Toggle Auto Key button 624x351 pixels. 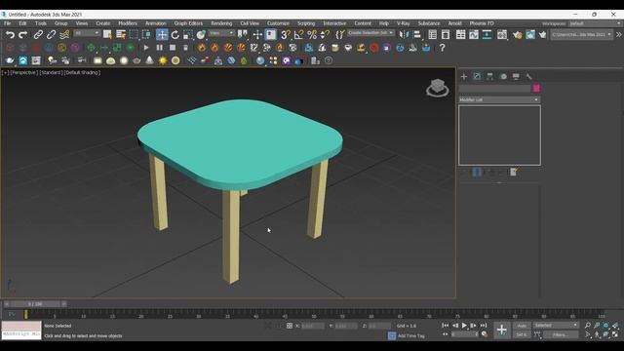(522, 326)
